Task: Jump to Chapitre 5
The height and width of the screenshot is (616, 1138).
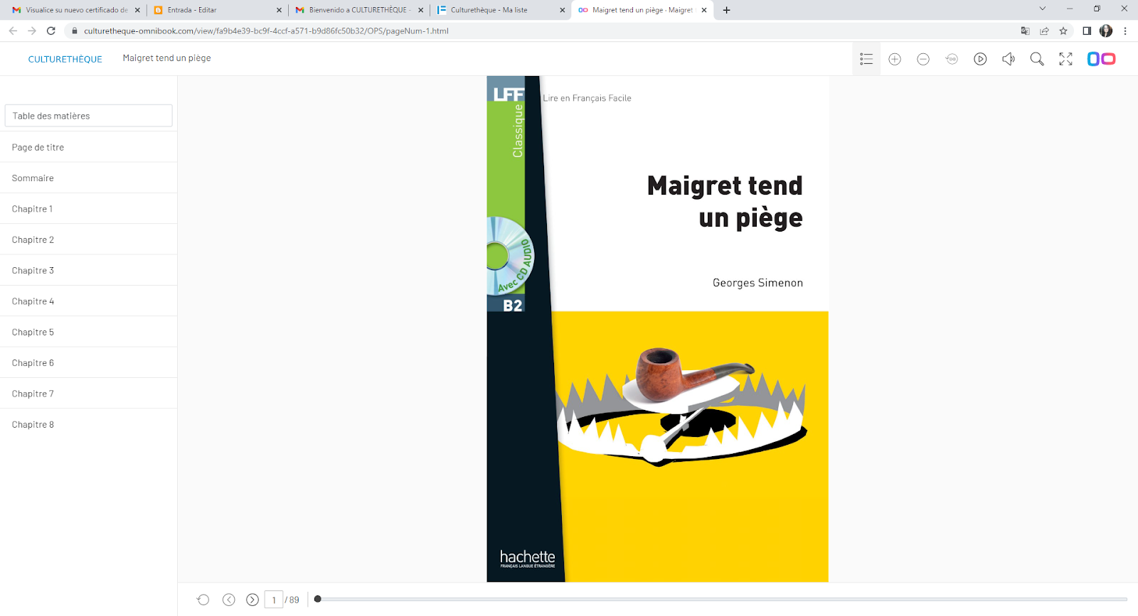Action: pos(88,332)
